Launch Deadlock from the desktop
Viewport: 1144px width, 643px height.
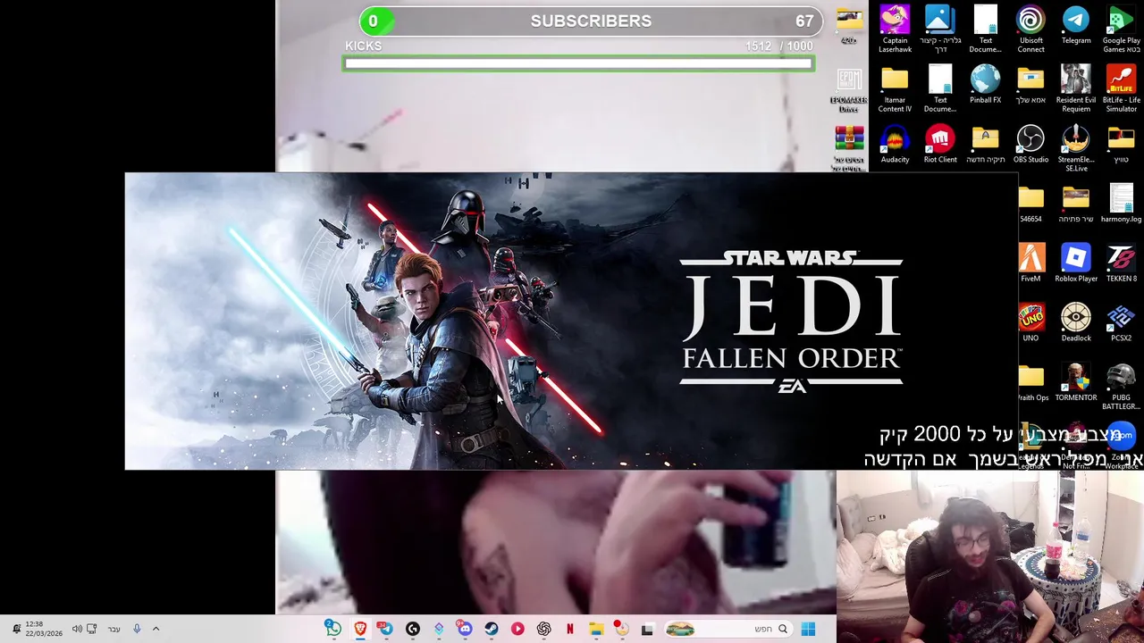(x=1076, y=323)
